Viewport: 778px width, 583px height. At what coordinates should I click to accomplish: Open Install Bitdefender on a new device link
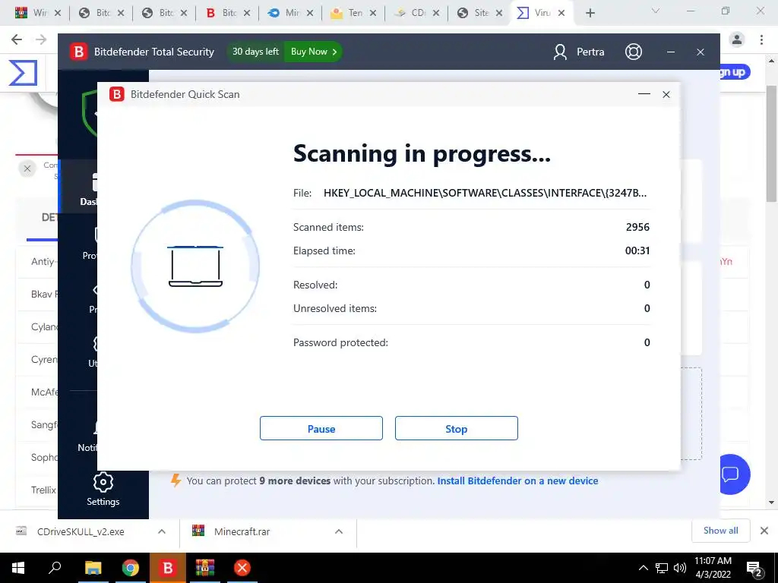[x=517, y=481]
